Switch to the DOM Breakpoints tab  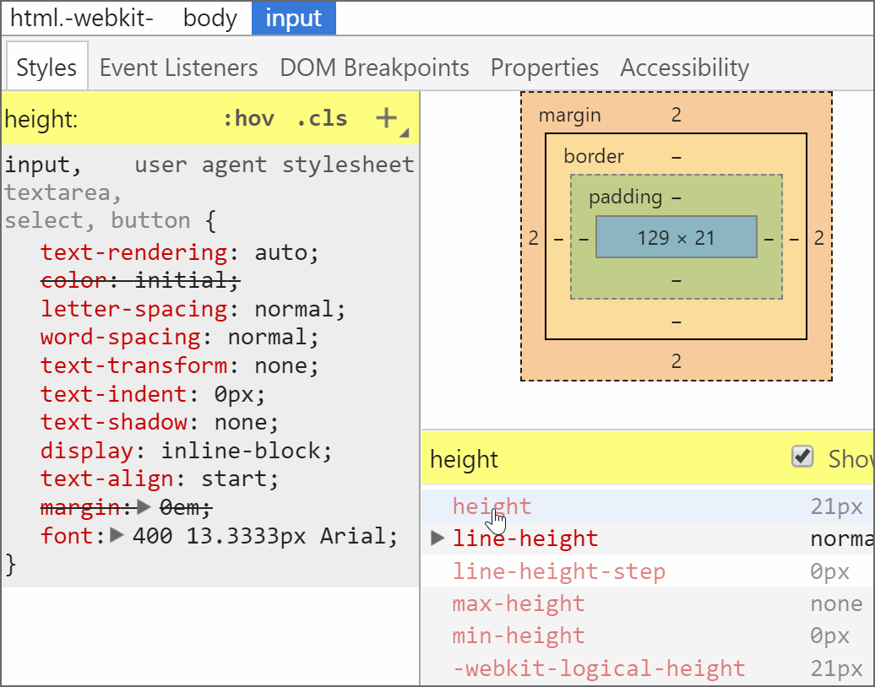click(x=374, y=67)
